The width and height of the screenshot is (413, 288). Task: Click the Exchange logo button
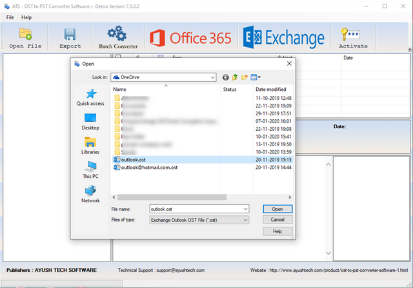[284, 38]
